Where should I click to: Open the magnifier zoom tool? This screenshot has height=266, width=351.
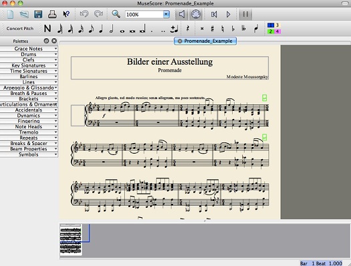[x=116, y=14]
